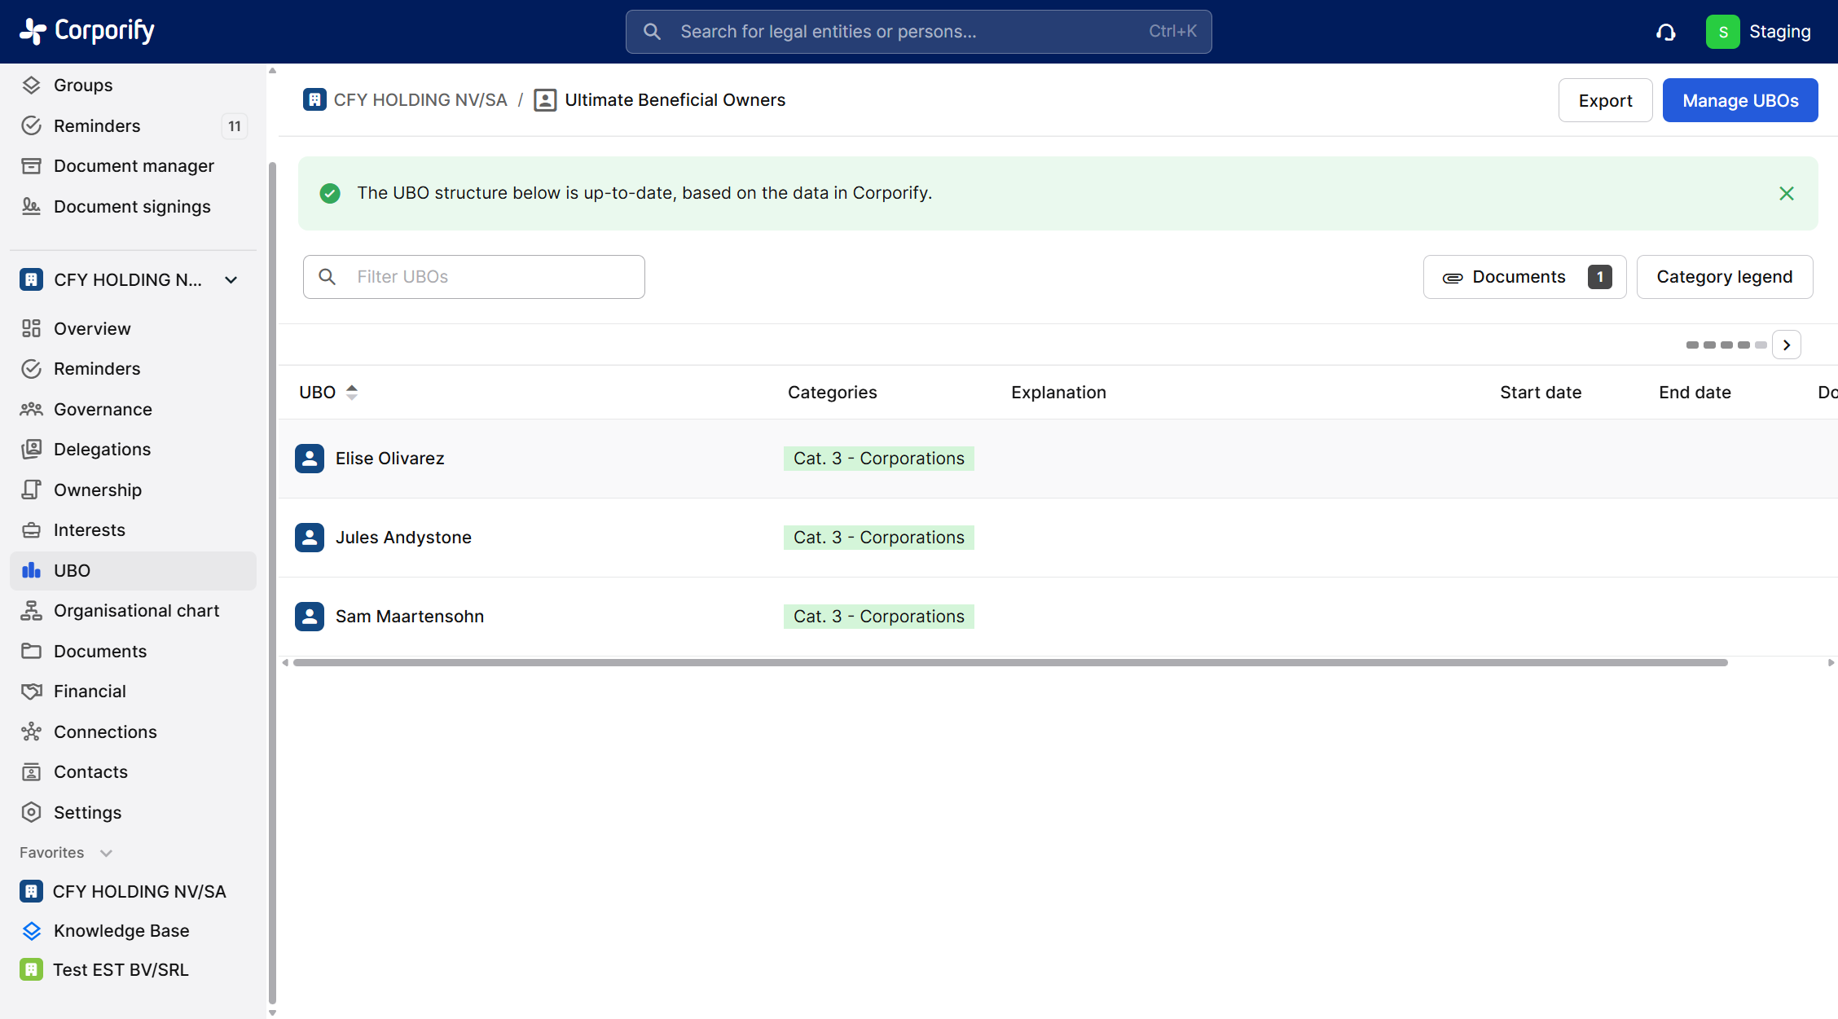Click the Export button

click(1604, 100)
